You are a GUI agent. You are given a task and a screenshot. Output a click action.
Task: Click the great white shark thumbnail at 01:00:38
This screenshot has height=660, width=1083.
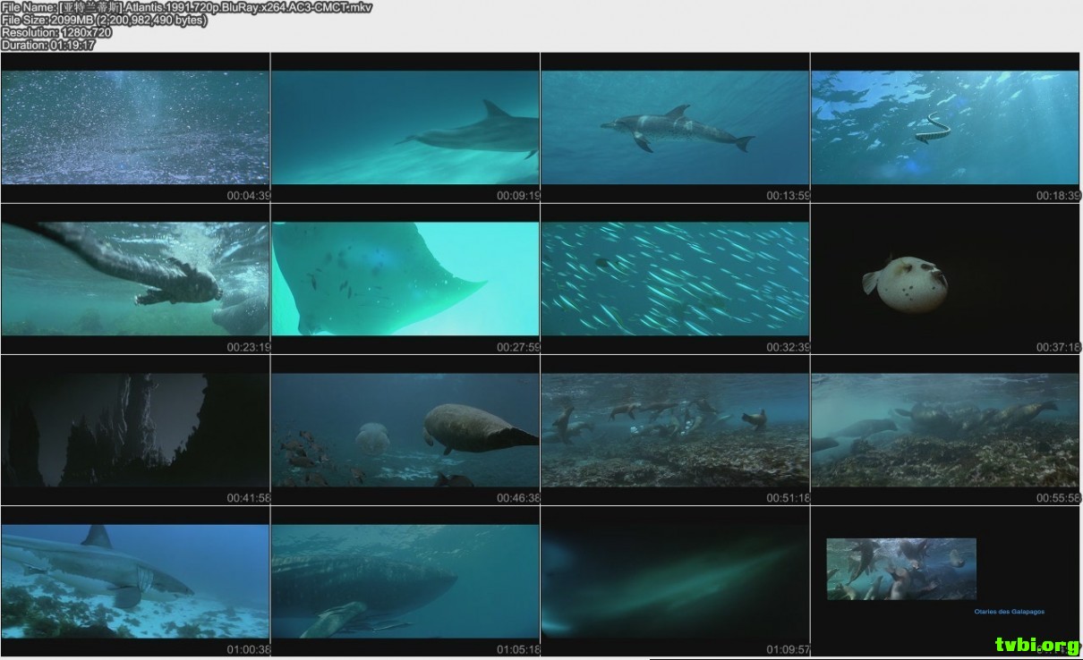point(135,581)
